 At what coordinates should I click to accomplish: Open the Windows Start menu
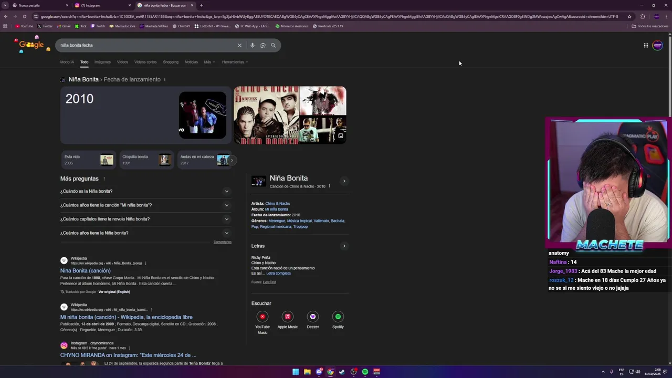click(x=296, y=372)
